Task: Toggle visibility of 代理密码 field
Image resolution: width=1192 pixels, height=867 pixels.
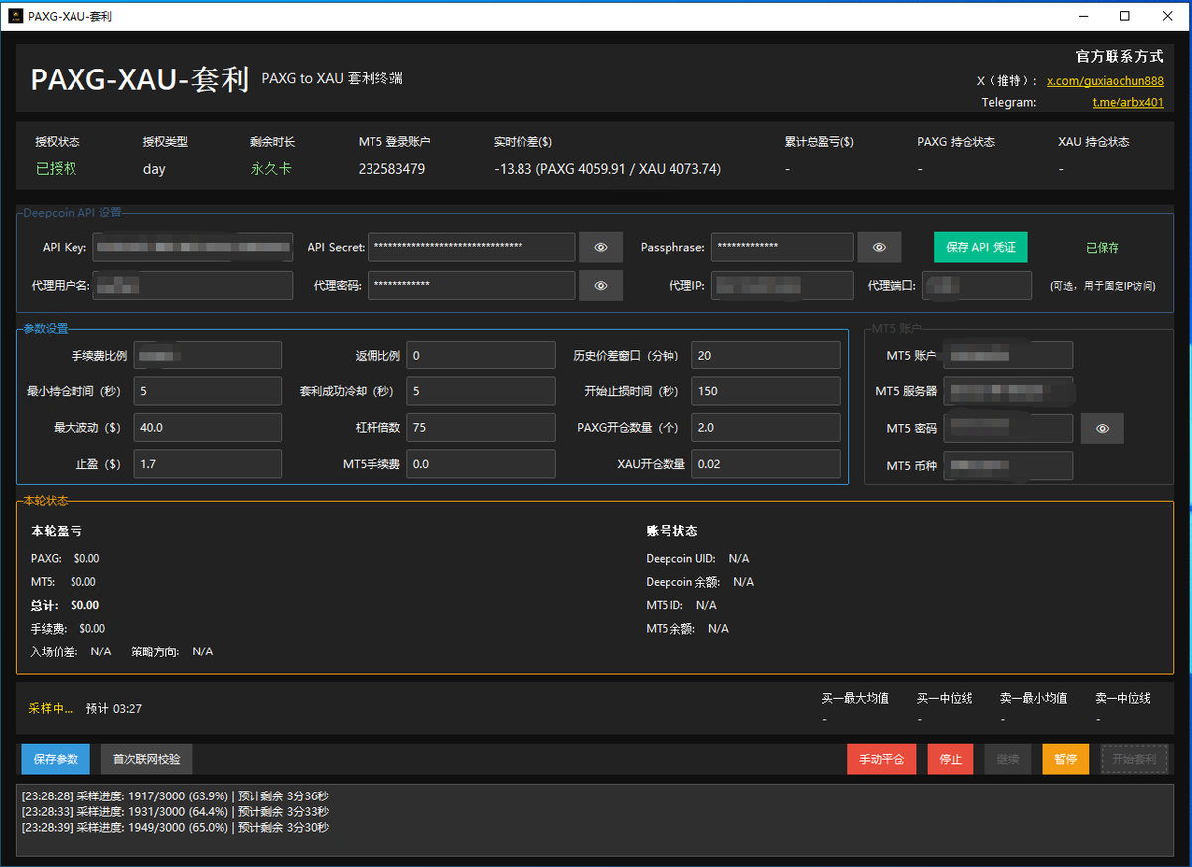Action: (x=601, y=285)
